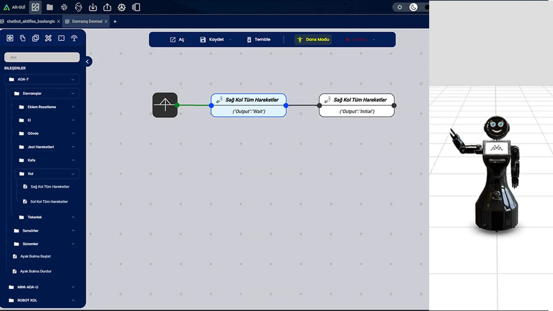Open a new tab with the plus button

[x=115, y=21]
